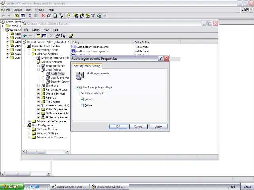Toggle console tree icon in Group Policy Editor
The height and width of the screenshot is (190, 254).
[44, 36]
